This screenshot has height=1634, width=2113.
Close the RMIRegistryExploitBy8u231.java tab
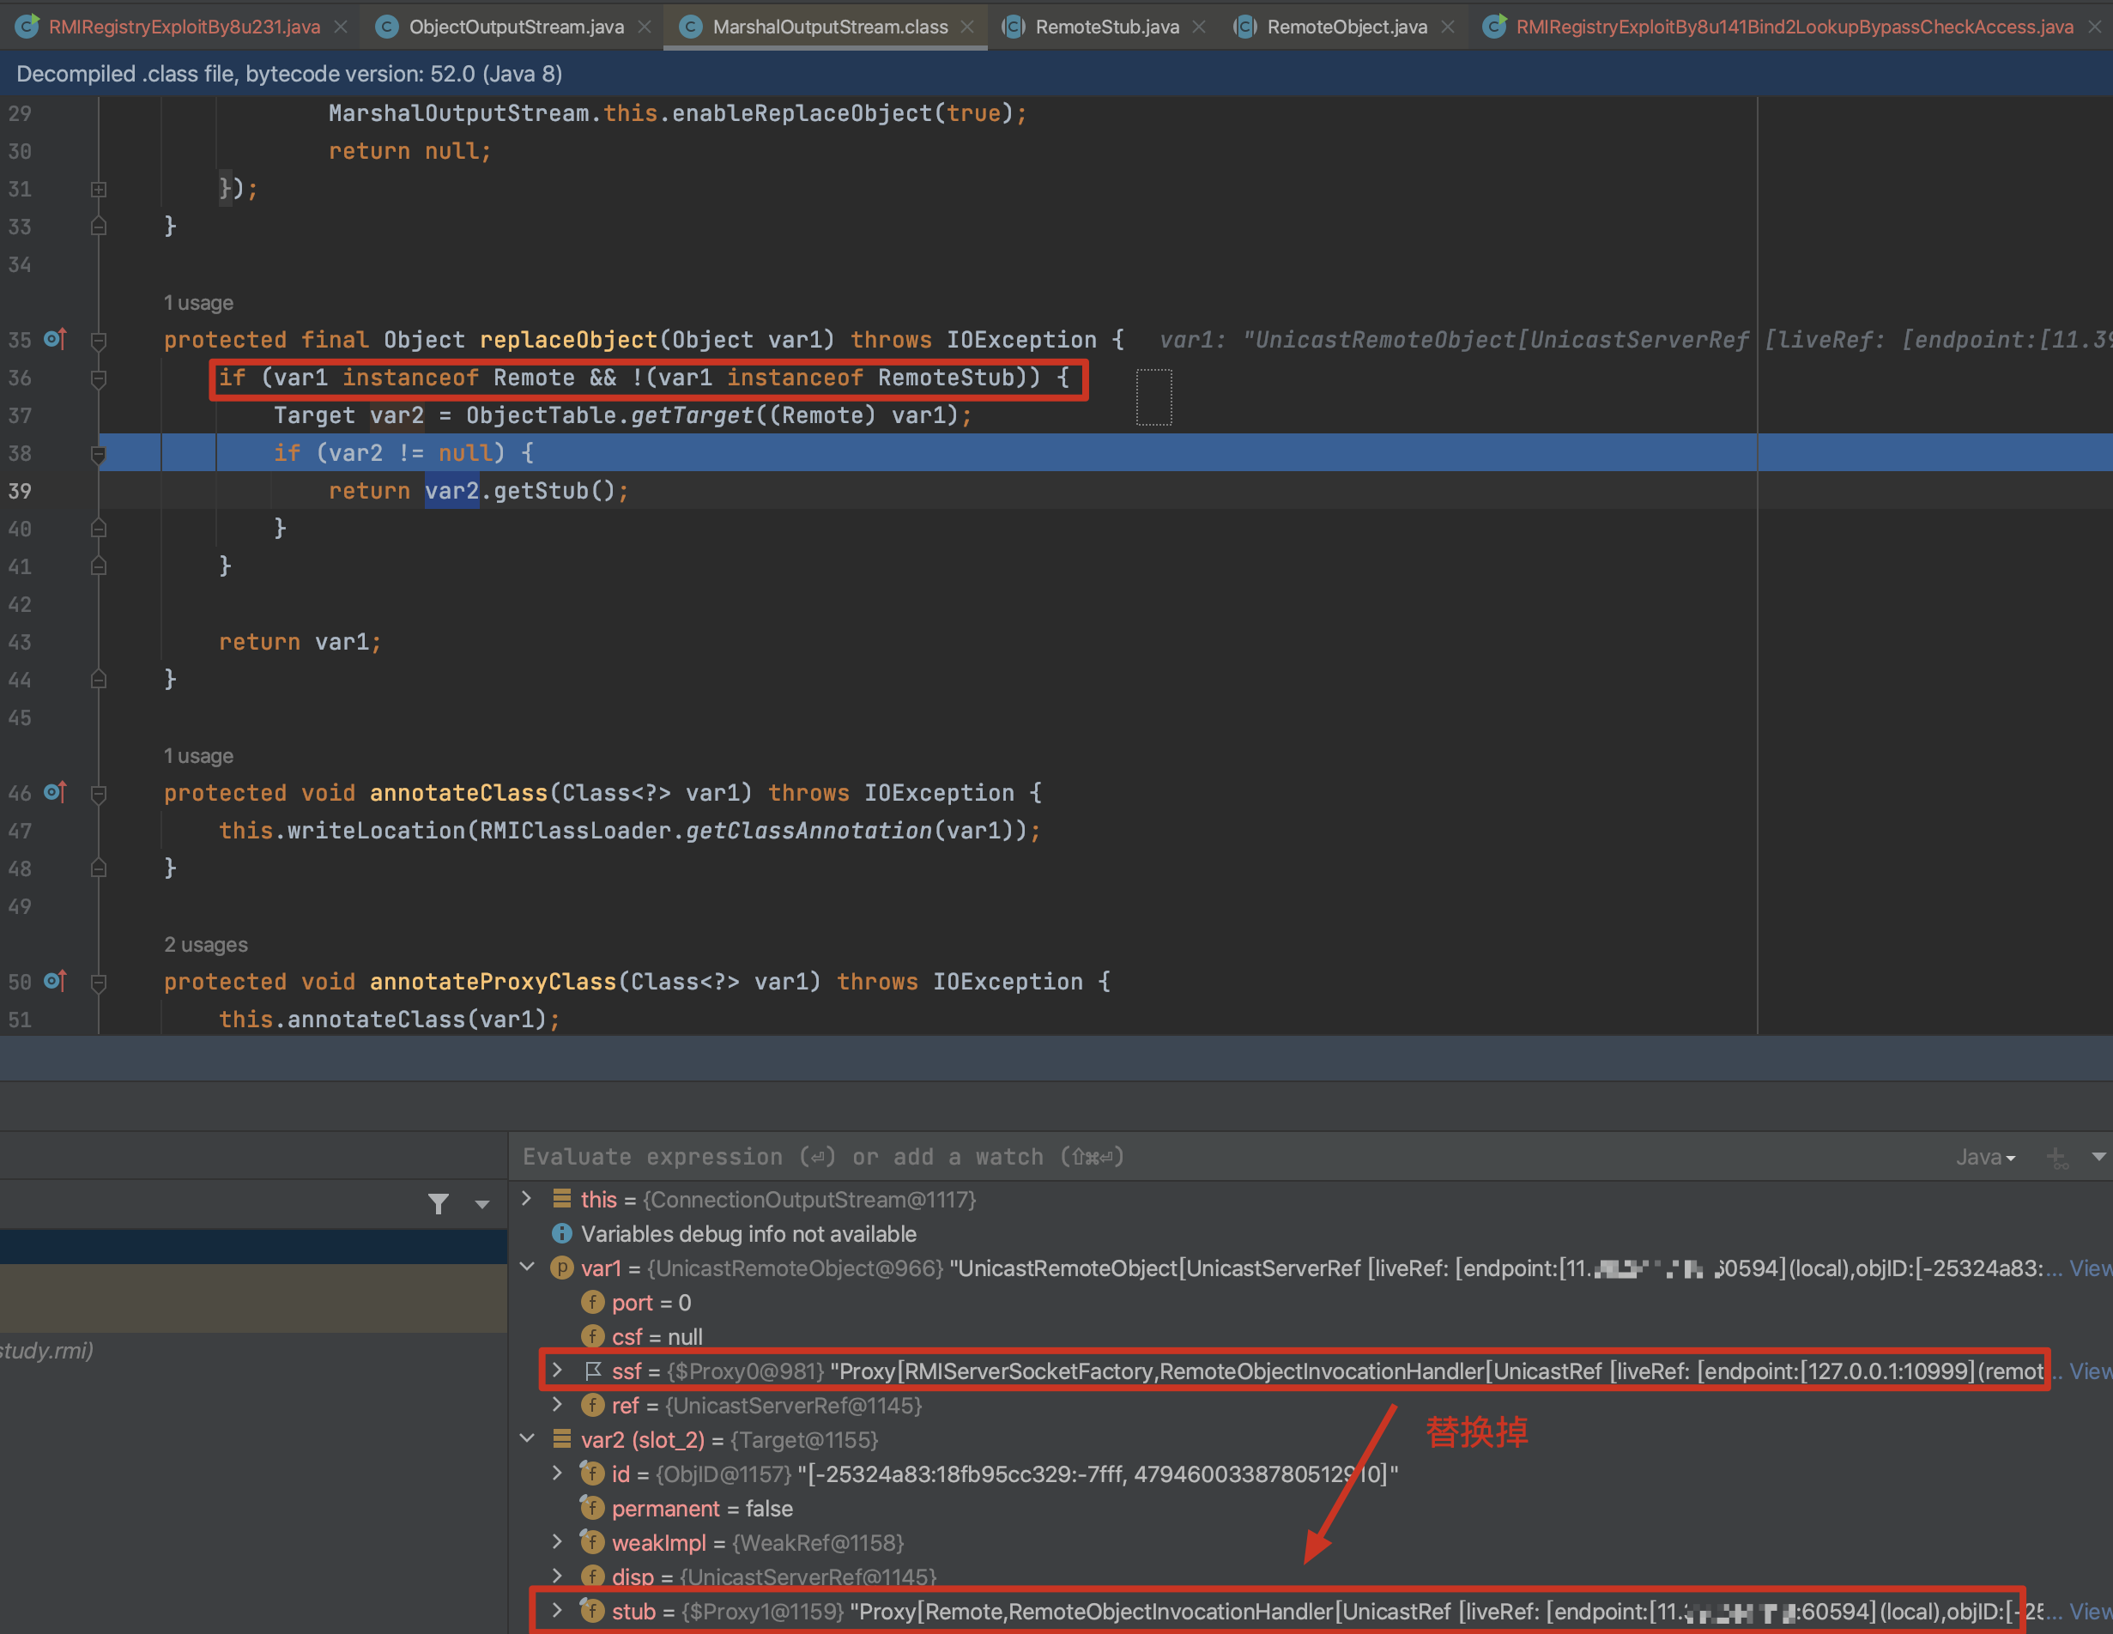(x=341, y=27)
